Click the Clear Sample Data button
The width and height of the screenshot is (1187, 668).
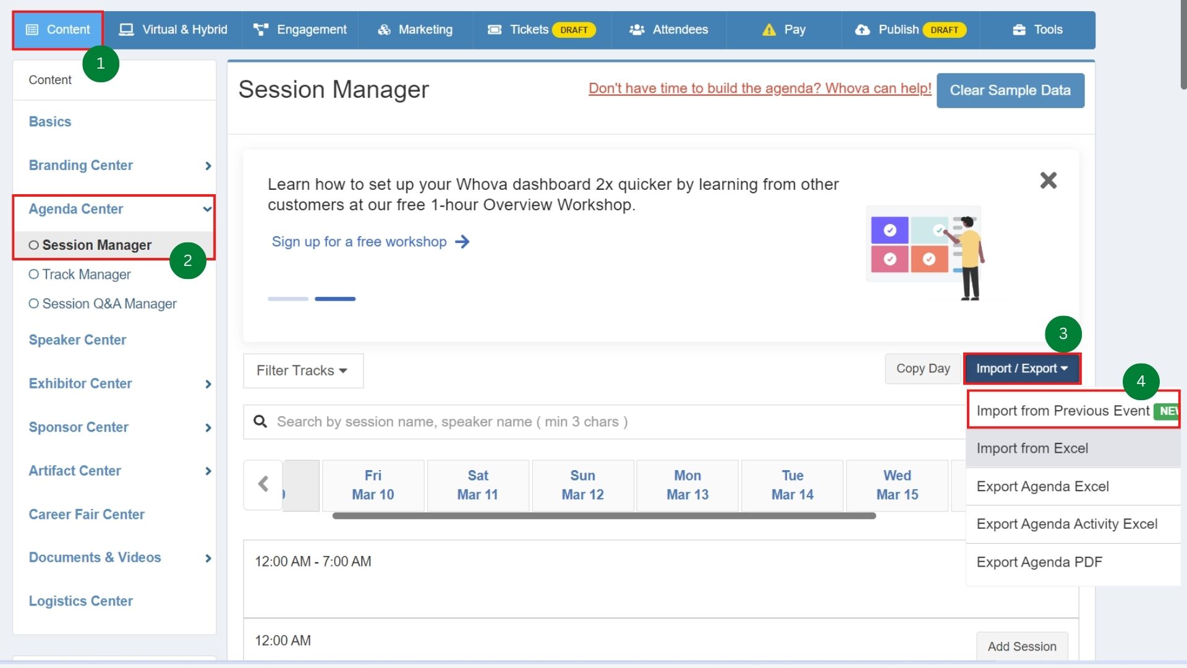(1010, 90)
